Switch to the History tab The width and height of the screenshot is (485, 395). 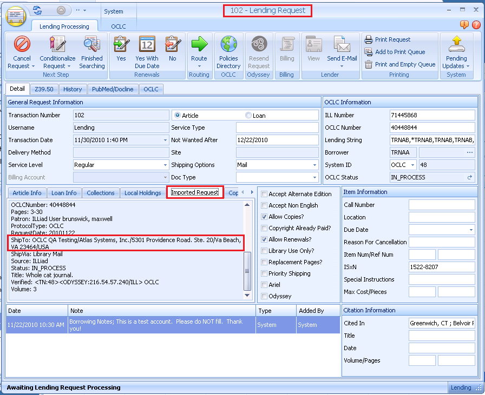tap(73, 89)
